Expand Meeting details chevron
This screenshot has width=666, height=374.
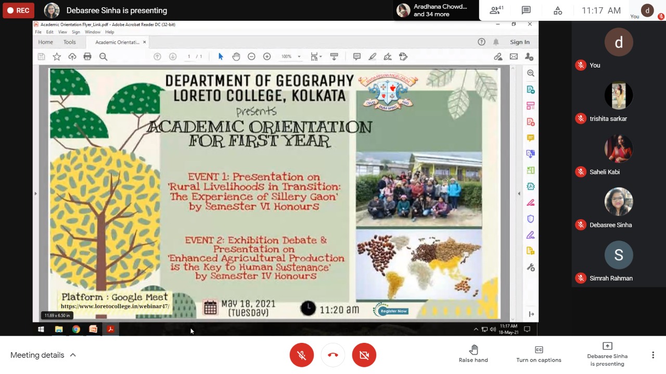point(73,355)
